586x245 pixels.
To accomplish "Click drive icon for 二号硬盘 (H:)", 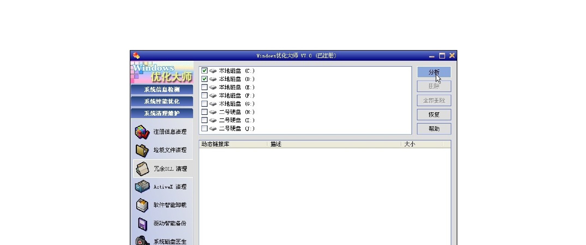I will coord(213,112).
